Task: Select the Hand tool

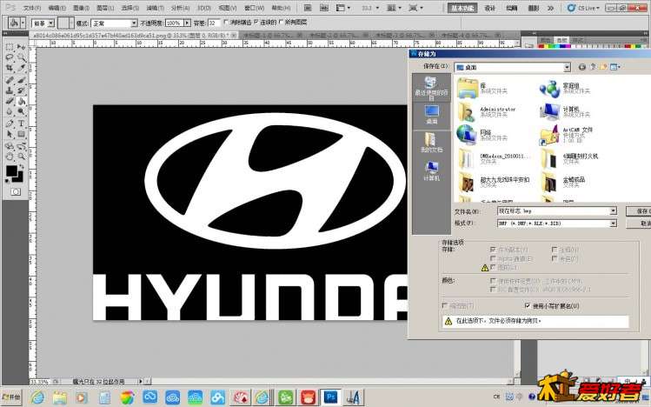Action: 10,157
